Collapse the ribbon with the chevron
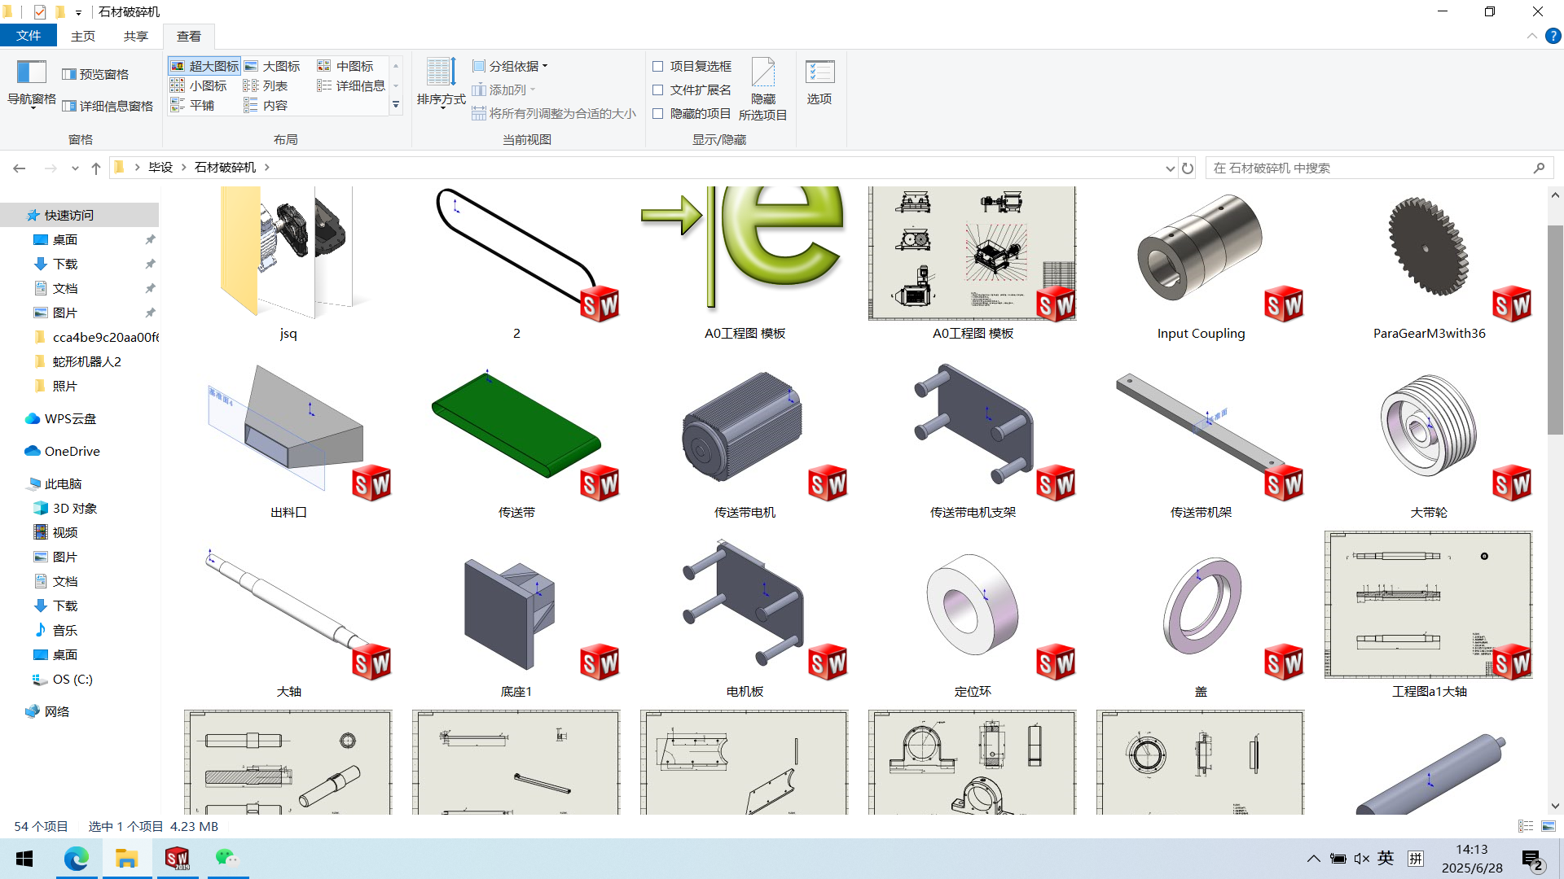1564x879 pixels. click(x=1531, y=36)
